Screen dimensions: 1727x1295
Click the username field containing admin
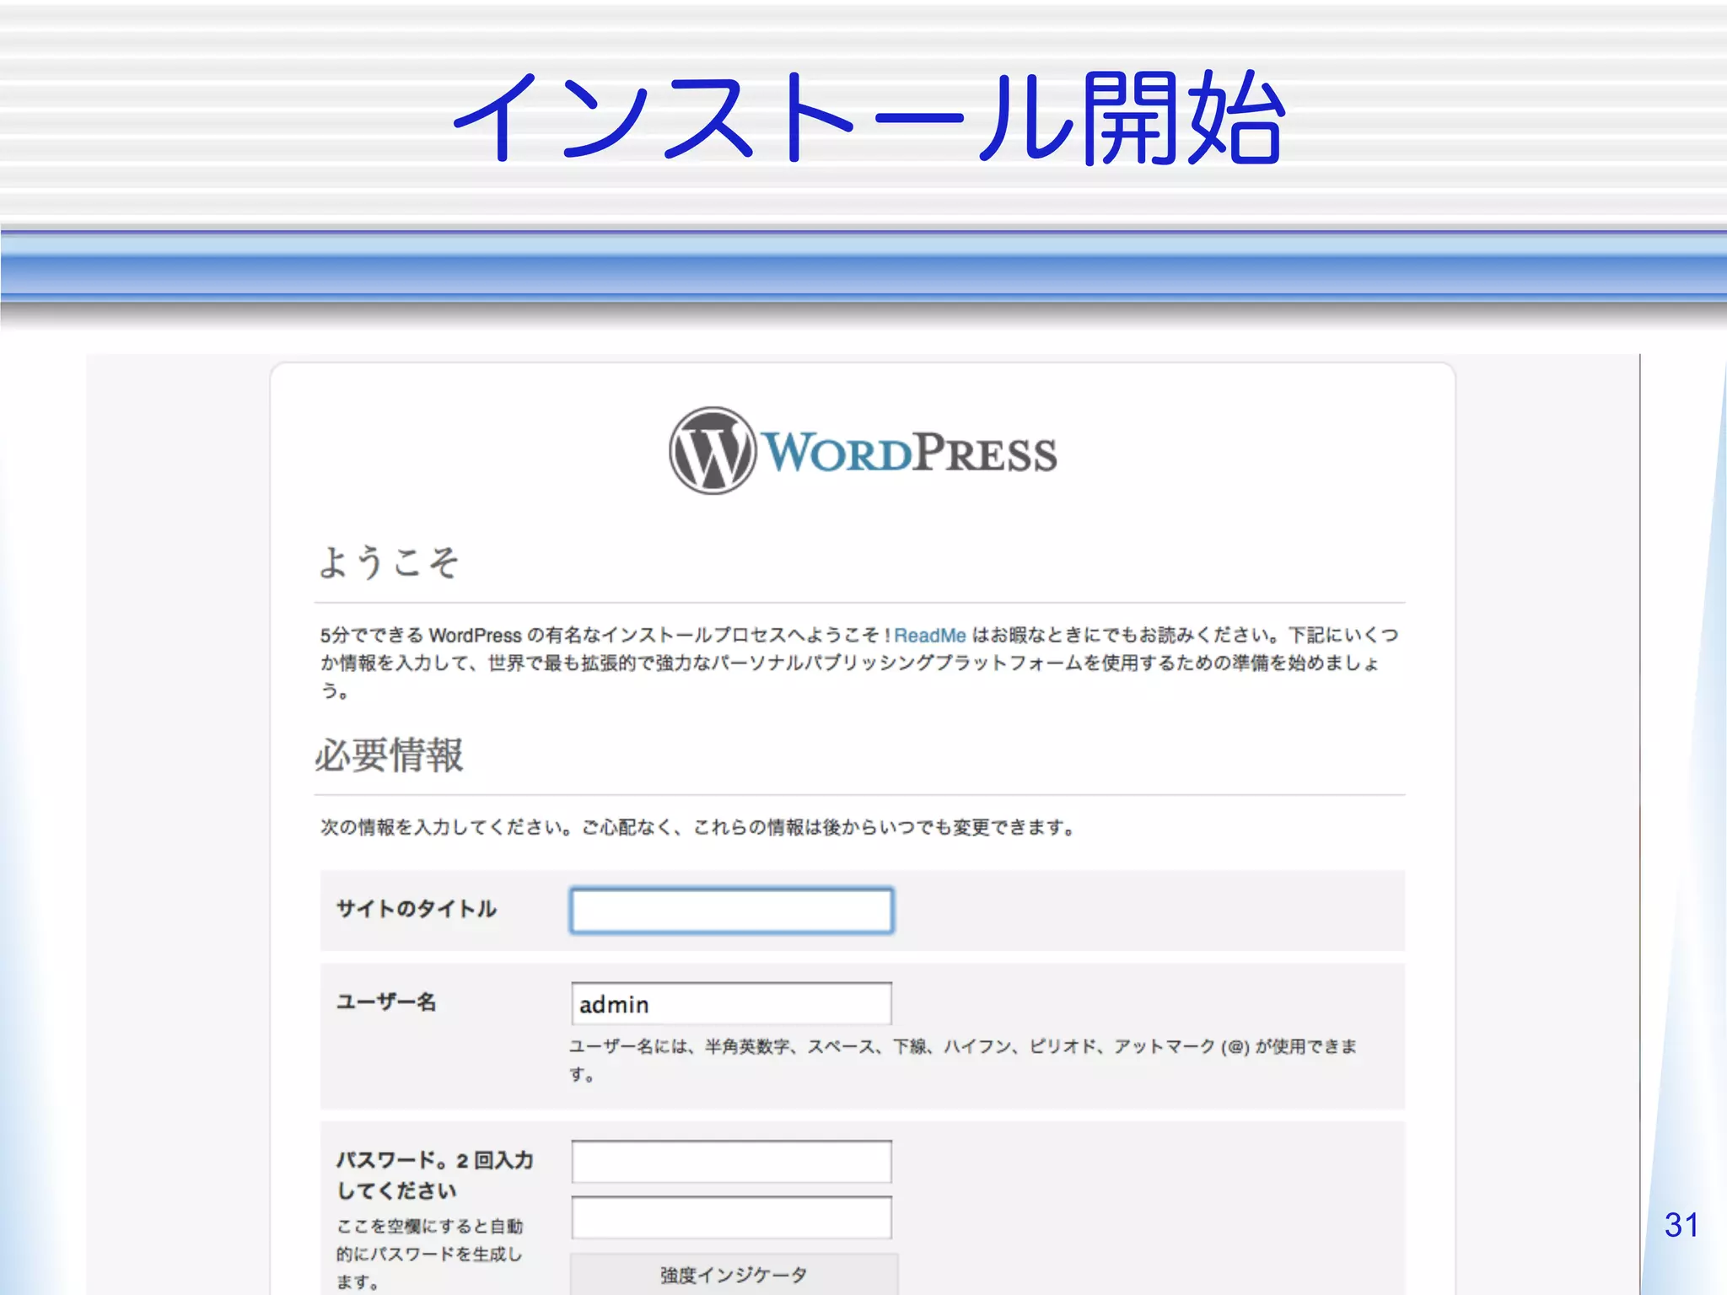731,1004
